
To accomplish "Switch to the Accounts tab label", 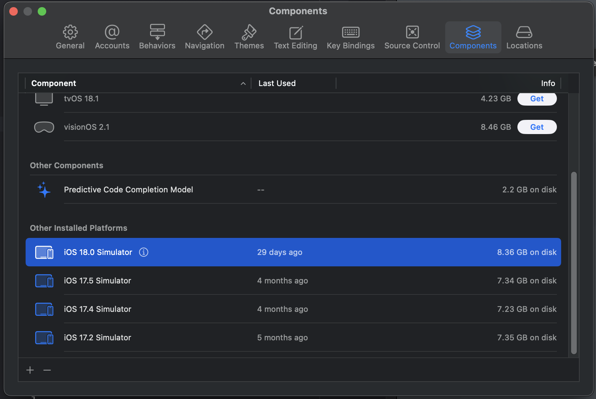I will tap(112, 46).
